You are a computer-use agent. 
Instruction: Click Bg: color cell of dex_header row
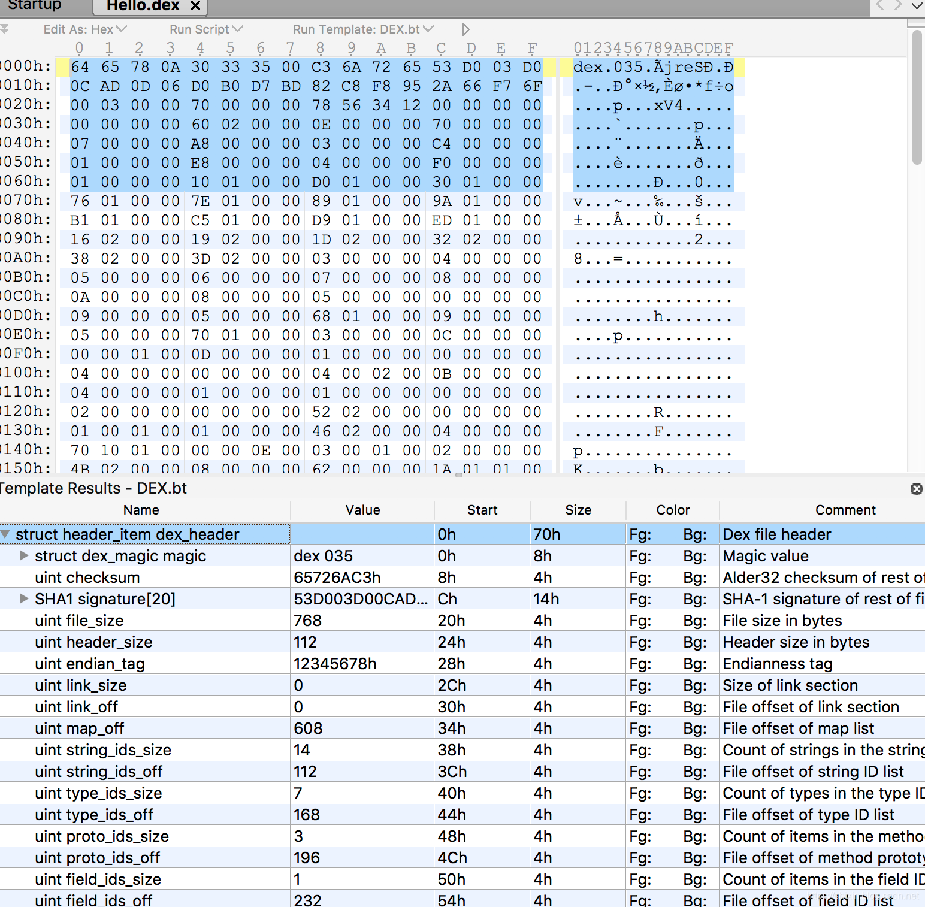coord(695,534)
